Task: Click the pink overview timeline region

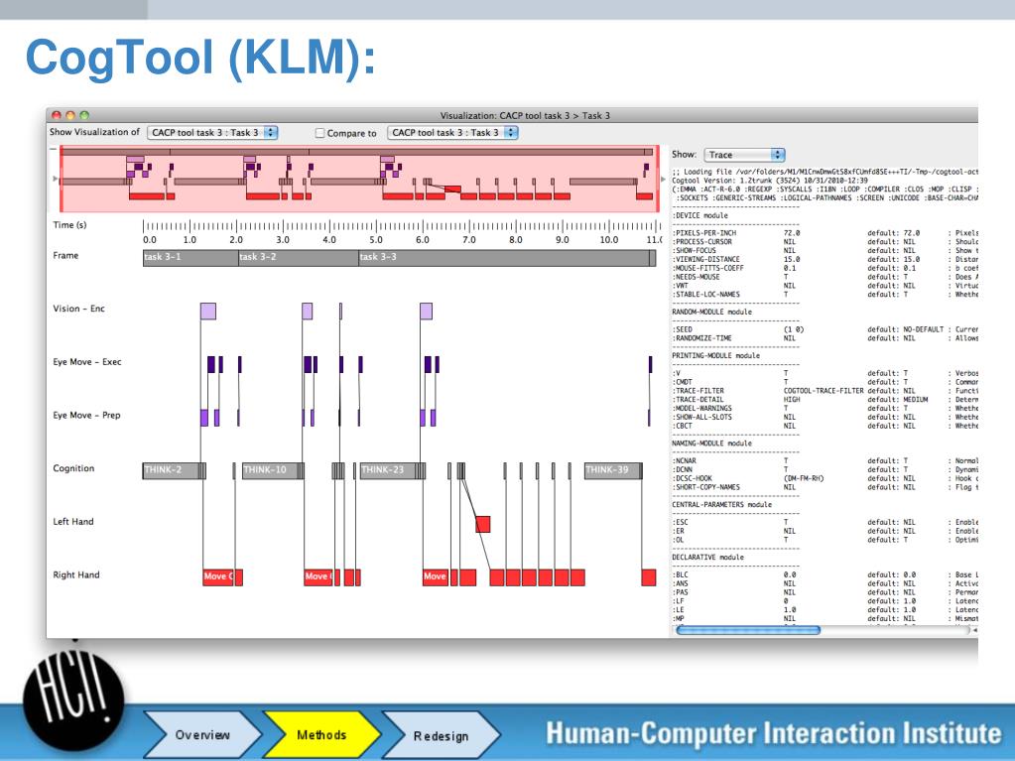Action: pyautogui.click(x=359, y=179)
